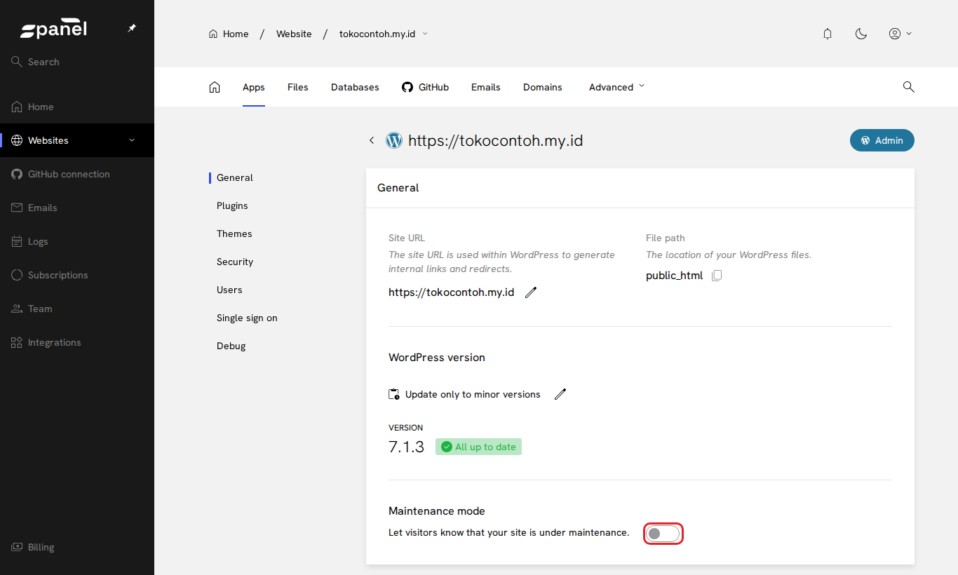Select Debug in the settings list
Screen dimensions: 958x575
[231, 346]
